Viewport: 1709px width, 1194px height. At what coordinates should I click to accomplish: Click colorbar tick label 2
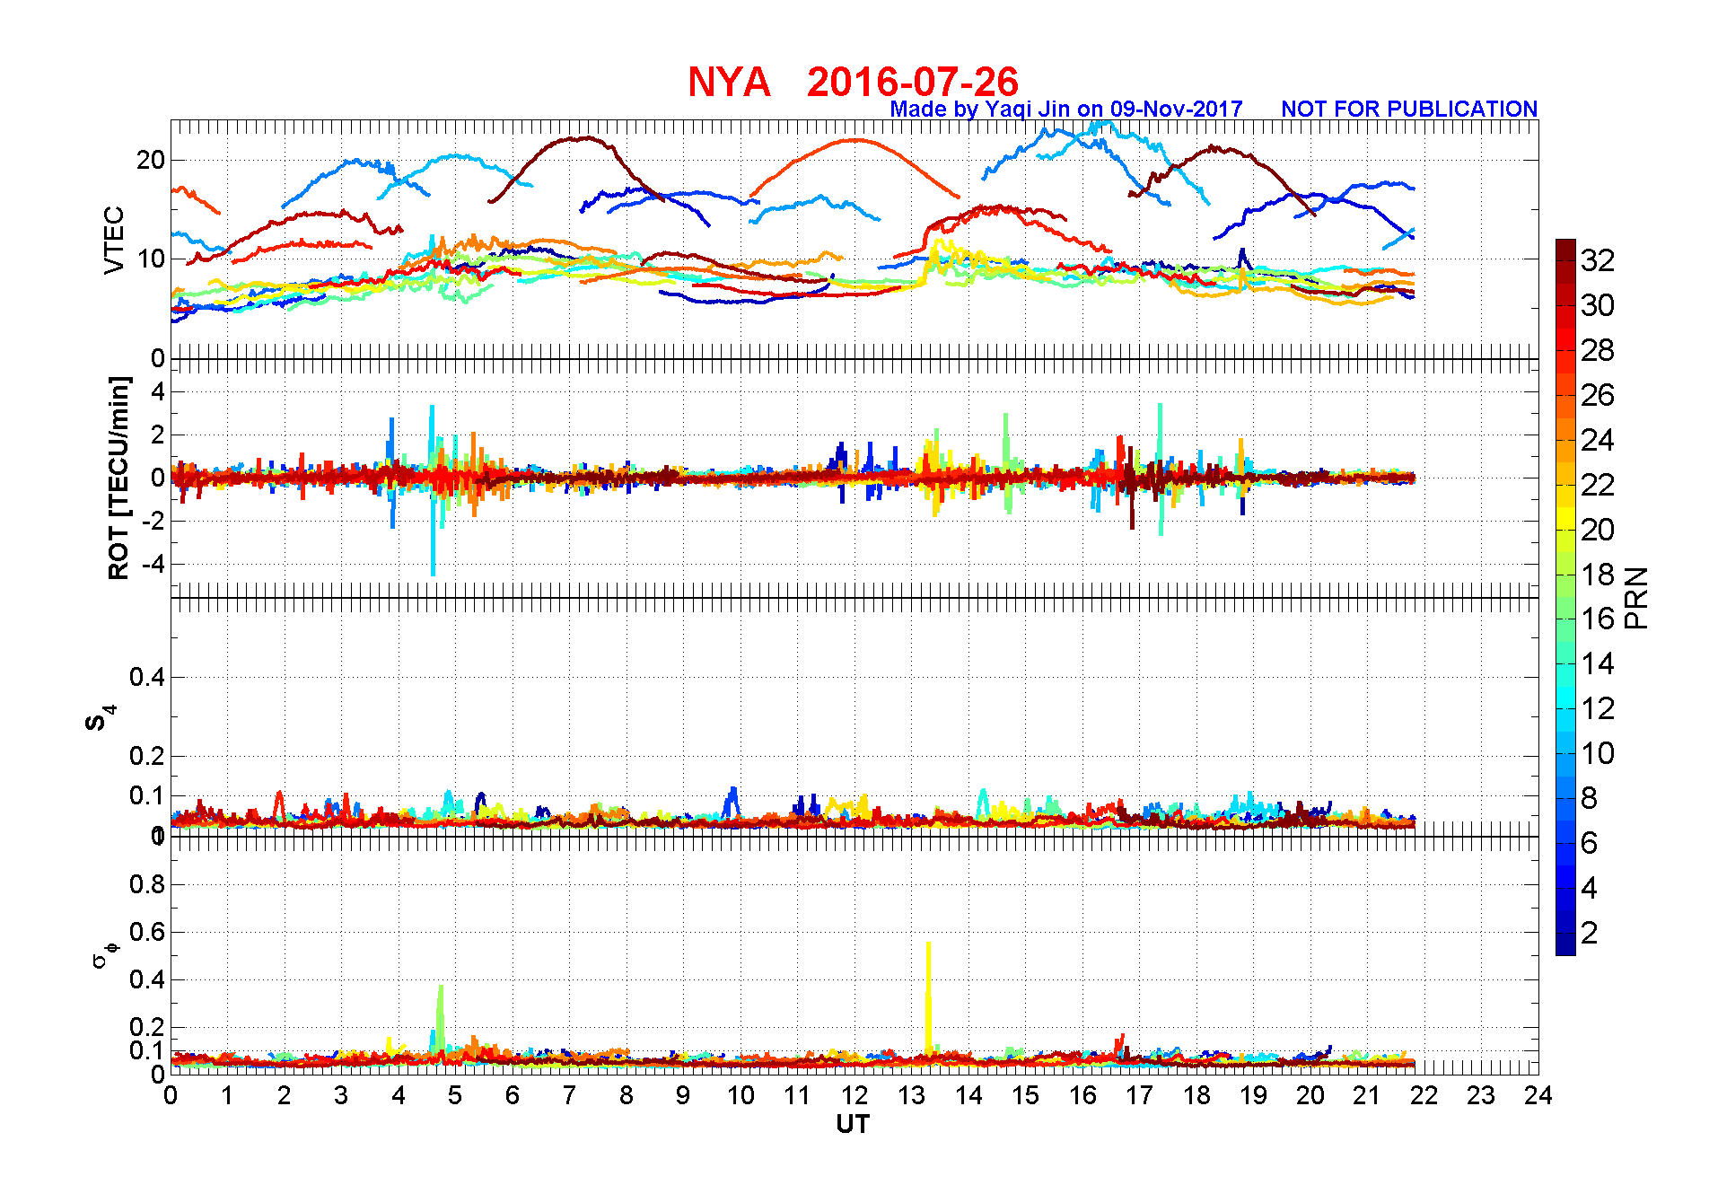(x=1590, y=933)
